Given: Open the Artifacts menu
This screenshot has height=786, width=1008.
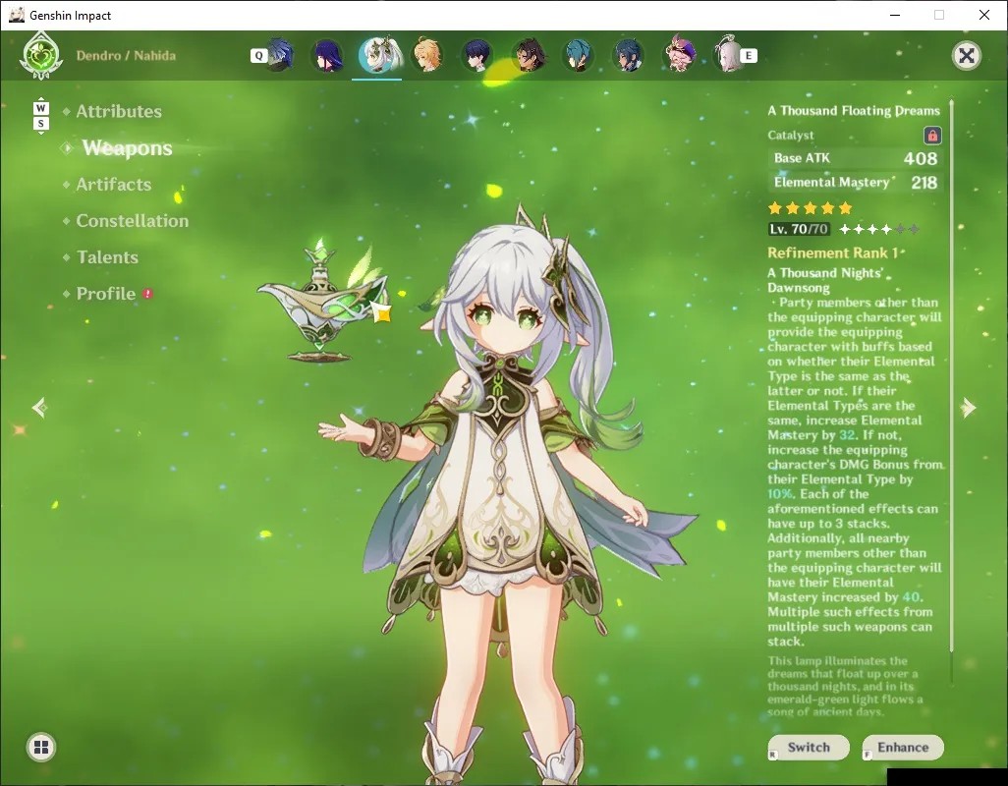Looking at the screenshot, I should click(114, 185).
